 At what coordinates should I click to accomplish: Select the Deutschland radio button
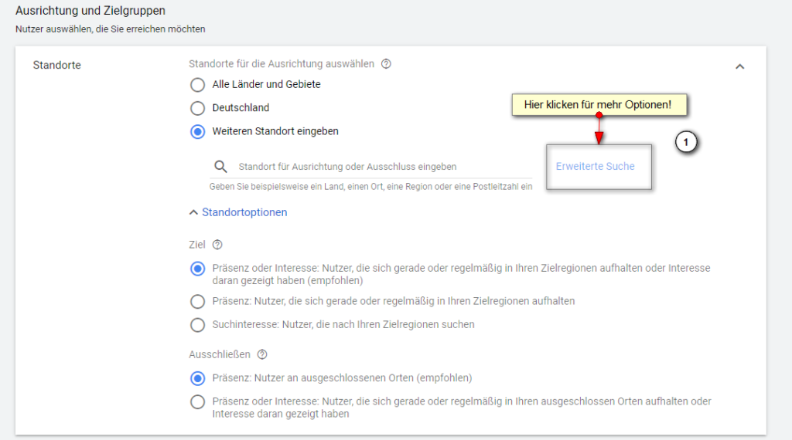click(198, 108)
